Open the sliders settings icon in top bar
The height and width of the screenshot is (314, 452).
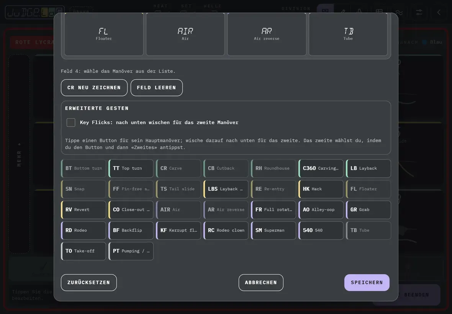(x=419, y=12)
